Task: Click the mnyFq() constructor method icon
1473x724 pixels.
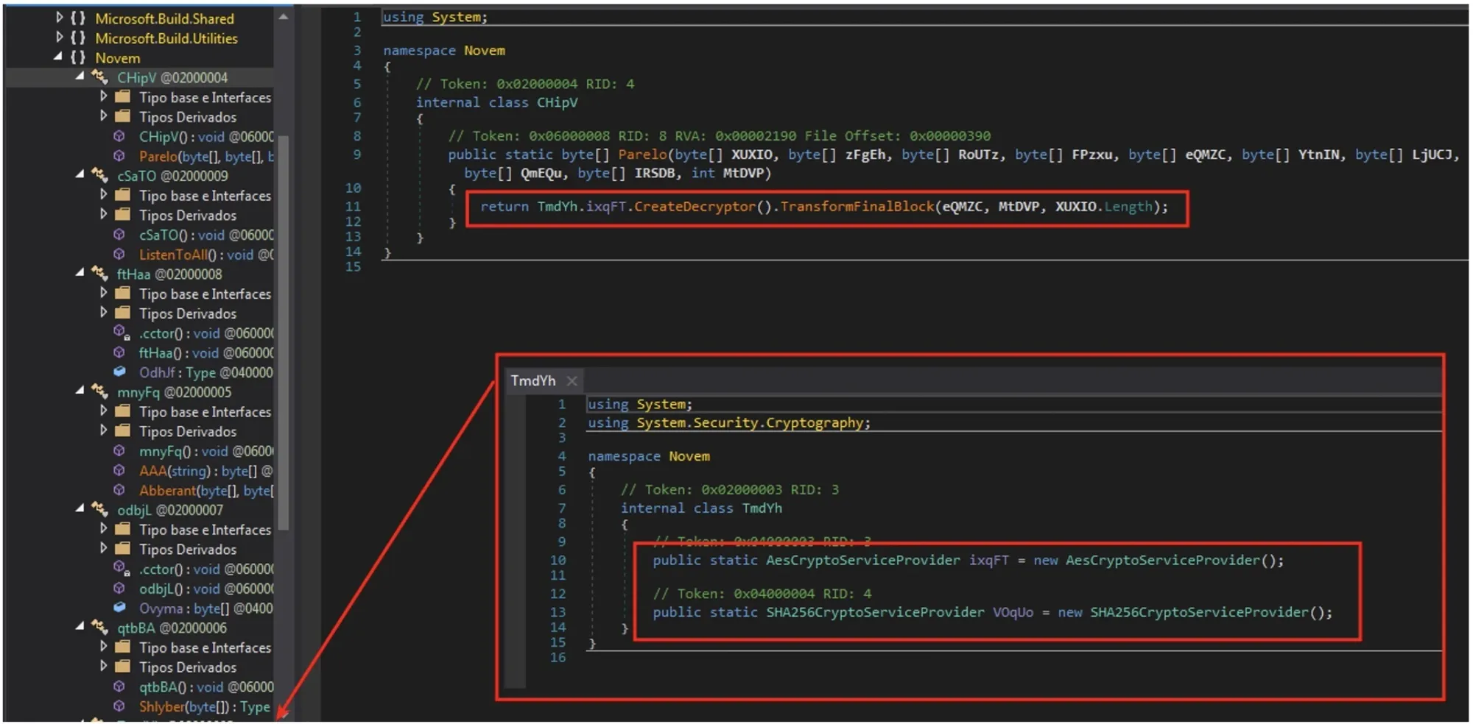Action: 119,450
